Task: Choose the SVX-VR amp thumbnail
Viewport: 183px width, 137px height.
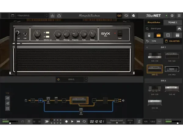Action: click(155, 102)
